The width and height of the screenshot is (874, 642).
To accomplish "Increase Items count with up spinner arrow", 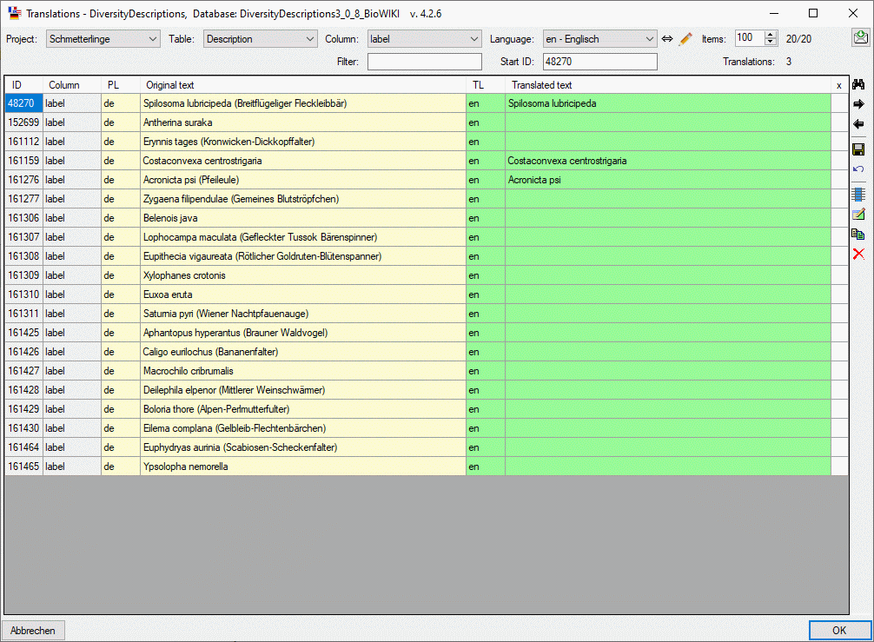I will pyautogui.click(x=770, y=35).
